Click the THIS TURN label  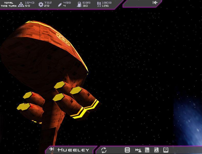tap(9, 6)
